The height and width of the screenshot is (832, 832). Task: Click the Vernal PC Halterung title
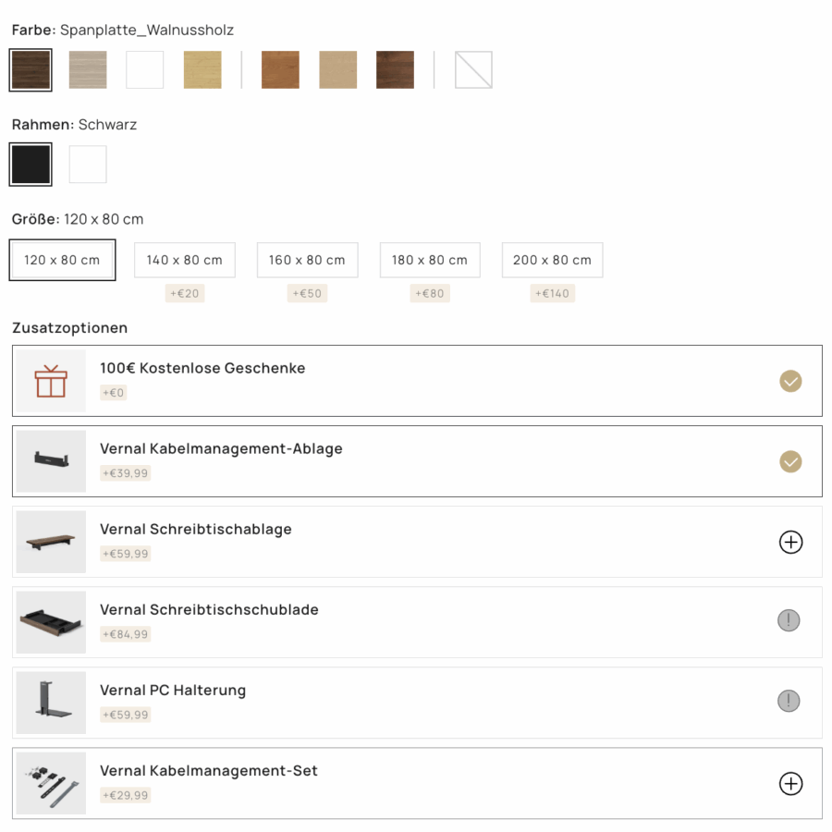tap(173, 691)
